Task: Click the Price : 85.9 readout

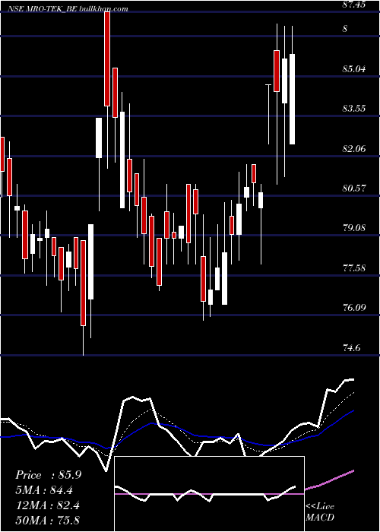Action: pyautogui.click(x=48, y=475)
